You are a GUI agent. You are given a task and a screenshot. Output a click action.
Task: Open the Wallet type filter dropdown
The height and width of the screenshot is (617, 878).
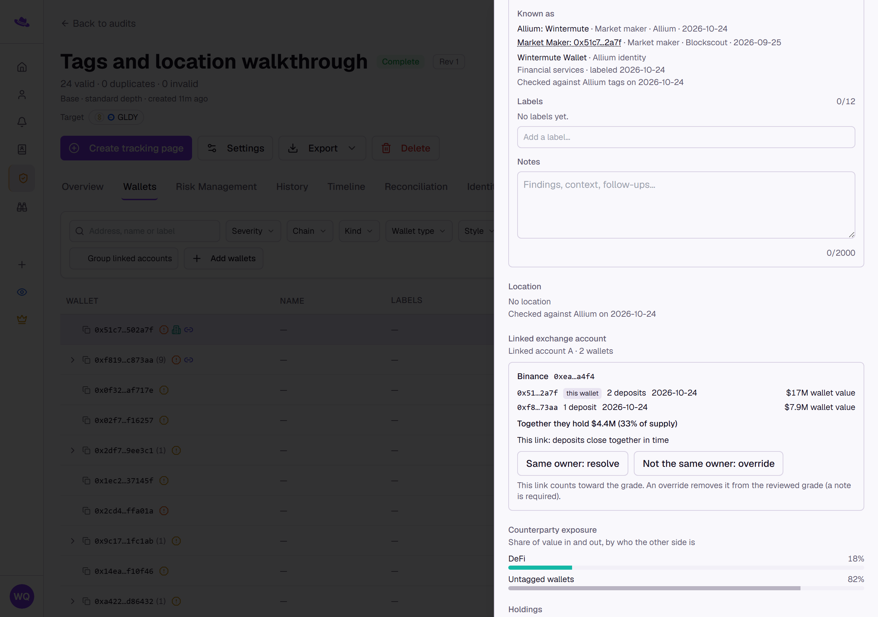[x=419, y=231]
